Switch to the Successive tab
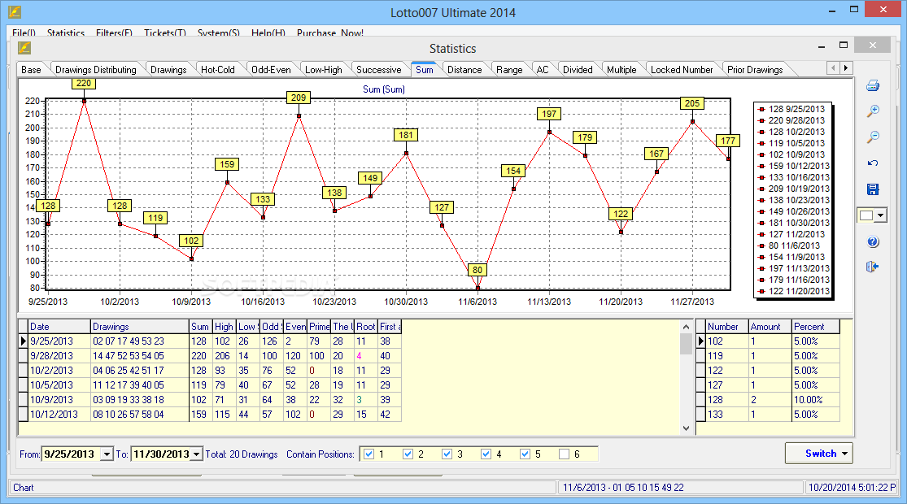 pos(379,69)
